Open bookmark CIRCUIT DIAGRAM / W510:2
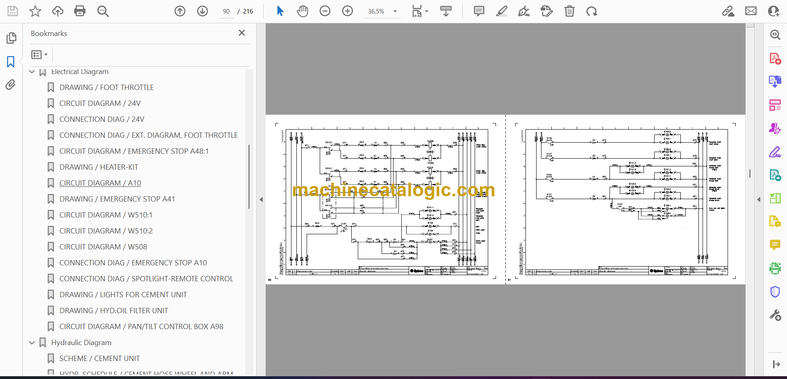 106,231
